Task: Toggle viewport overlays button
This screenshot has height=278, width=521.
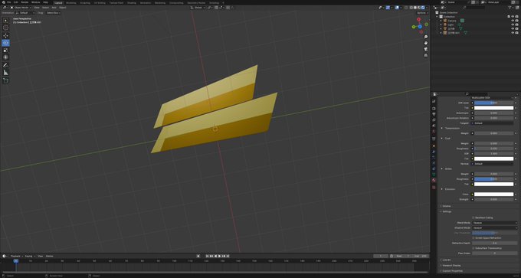Action: 397,8
